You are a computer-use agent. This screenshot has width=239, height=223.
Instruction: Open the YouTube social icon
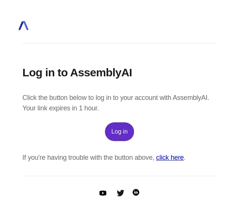coord(103,193)
